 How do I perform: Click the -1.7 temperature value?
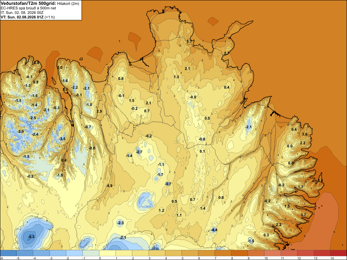(x=160, y=174)
